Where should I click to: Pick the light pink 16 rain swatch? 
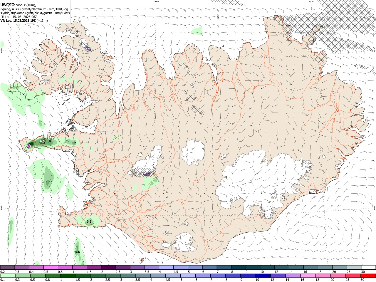pyautogui.click(x=308, y=276)
